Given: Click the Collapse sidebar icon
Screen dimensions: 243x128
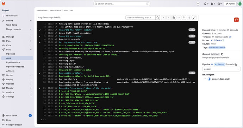Looking at the screenshot, I should pyautogui.click(x=3, y=124).
